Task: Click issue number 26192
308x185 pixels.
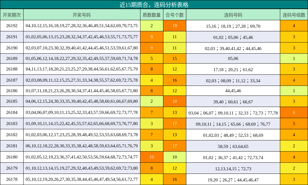Action: click(x=12, y=26)
